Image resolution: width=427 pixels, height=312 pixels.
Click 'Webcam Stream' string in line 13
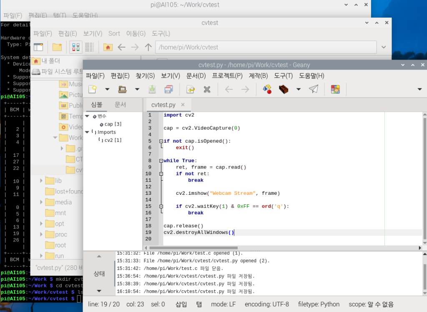233,193
